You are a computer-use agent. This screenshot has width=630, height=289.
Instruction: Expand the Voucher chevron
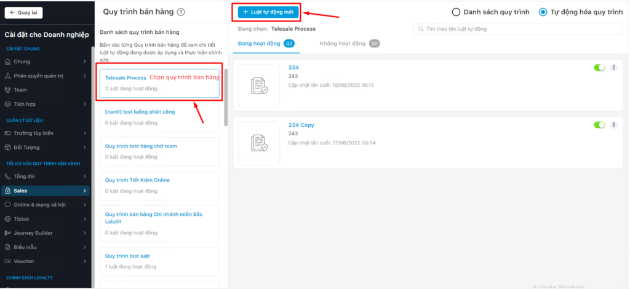pos(85,261)
